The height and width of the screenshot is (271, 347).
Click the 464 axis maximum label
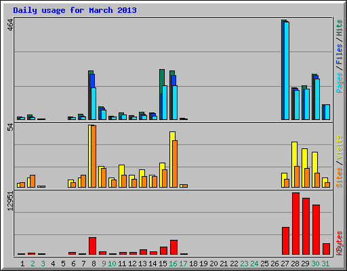(10, 25)
